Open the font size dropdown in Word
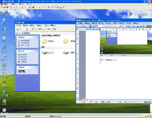 click(x=125, y=26)
